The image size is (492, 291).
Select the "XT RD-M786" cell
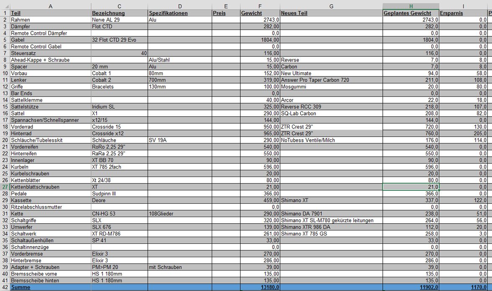[119, 234]
